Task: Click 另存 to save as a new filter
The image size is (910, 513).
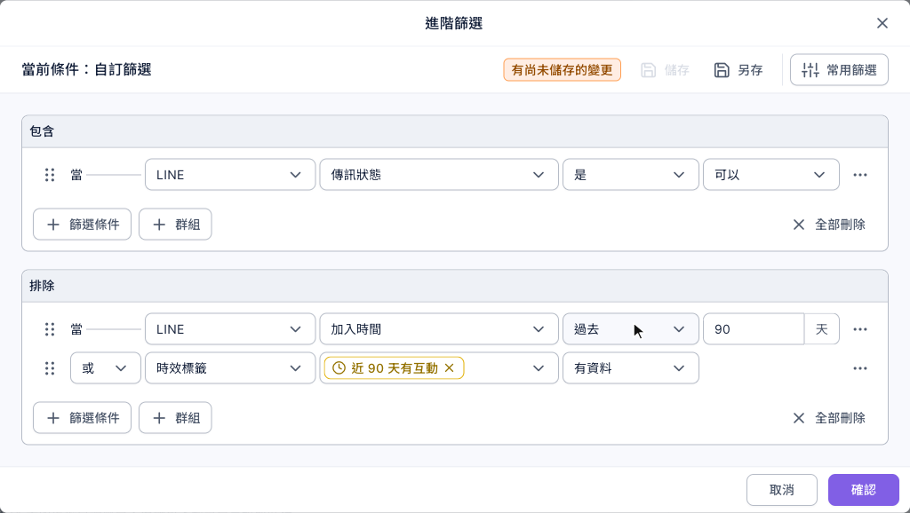Action: coord(738,70)
